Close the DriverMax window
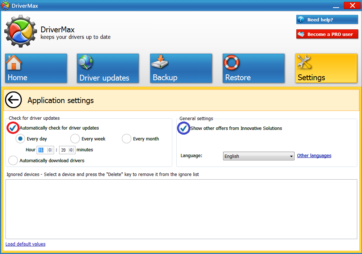This screenshot has width=362, height=254. click(352, 5)
